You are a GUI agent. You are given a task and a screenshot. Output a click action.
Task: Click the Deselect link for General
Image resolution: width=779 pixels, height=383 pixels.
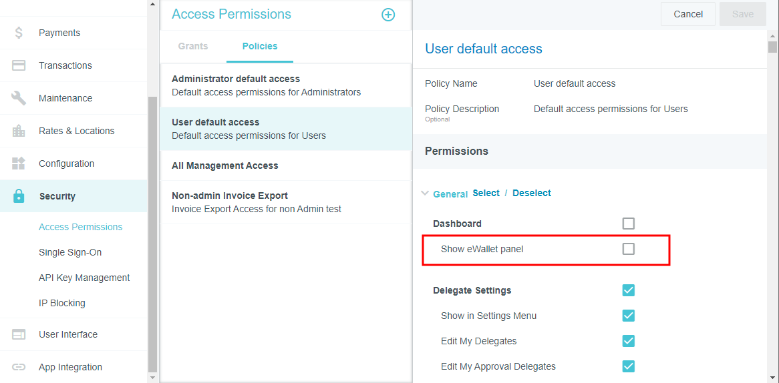pos(532,193)
